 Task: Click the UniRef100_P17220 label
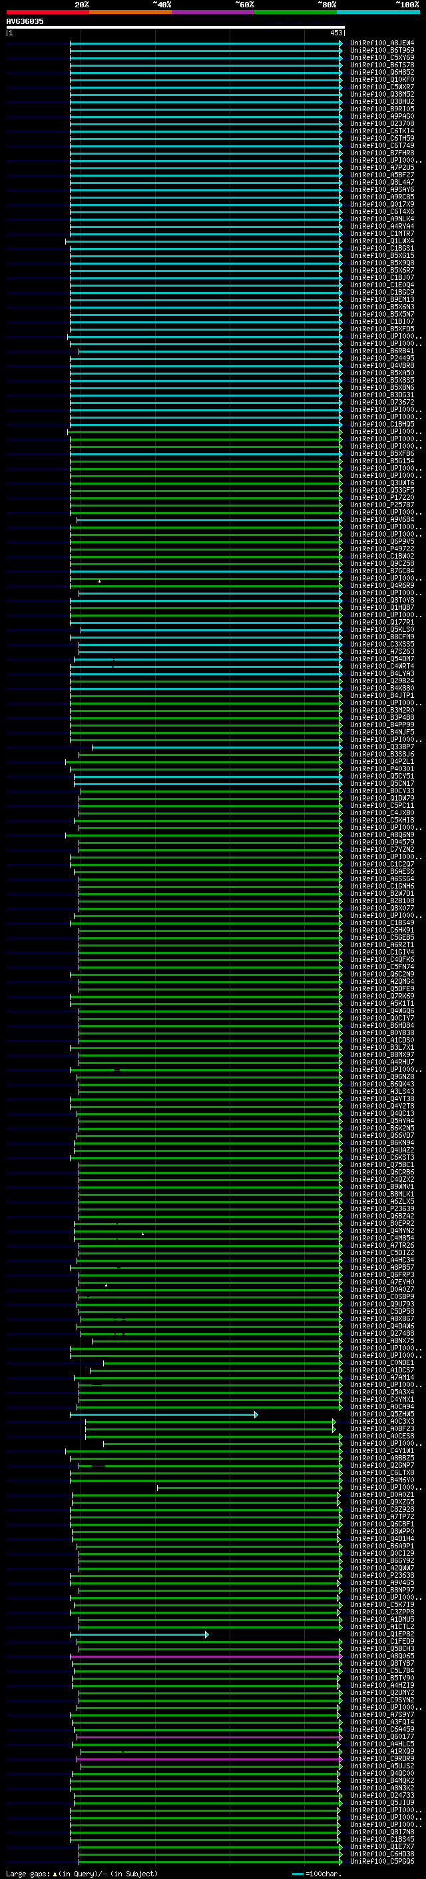[x=382, y=497]
